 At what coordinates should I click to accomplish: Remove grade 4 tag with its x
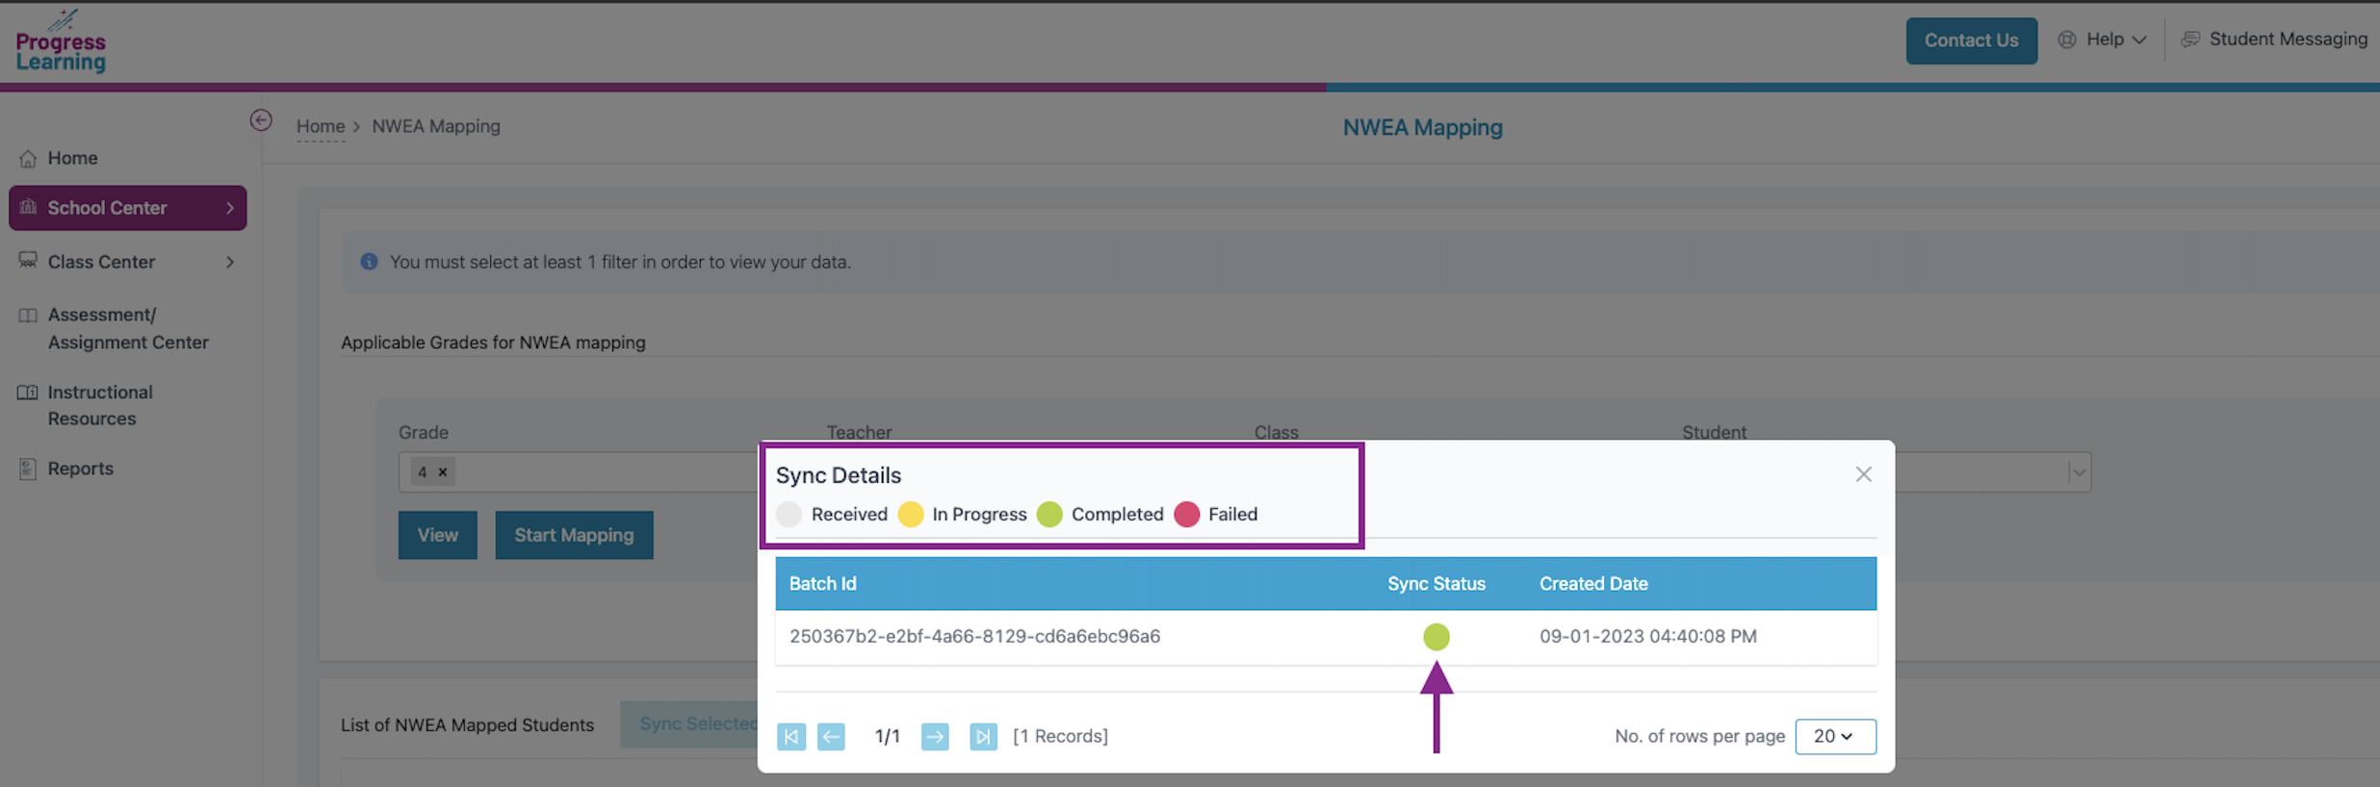click(x=443, y=472)
